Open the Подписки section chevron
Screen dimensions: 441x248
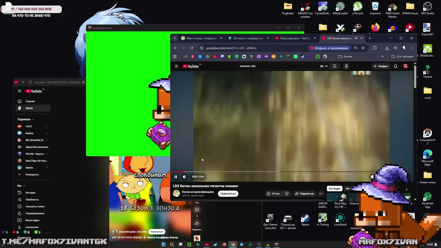33,119
